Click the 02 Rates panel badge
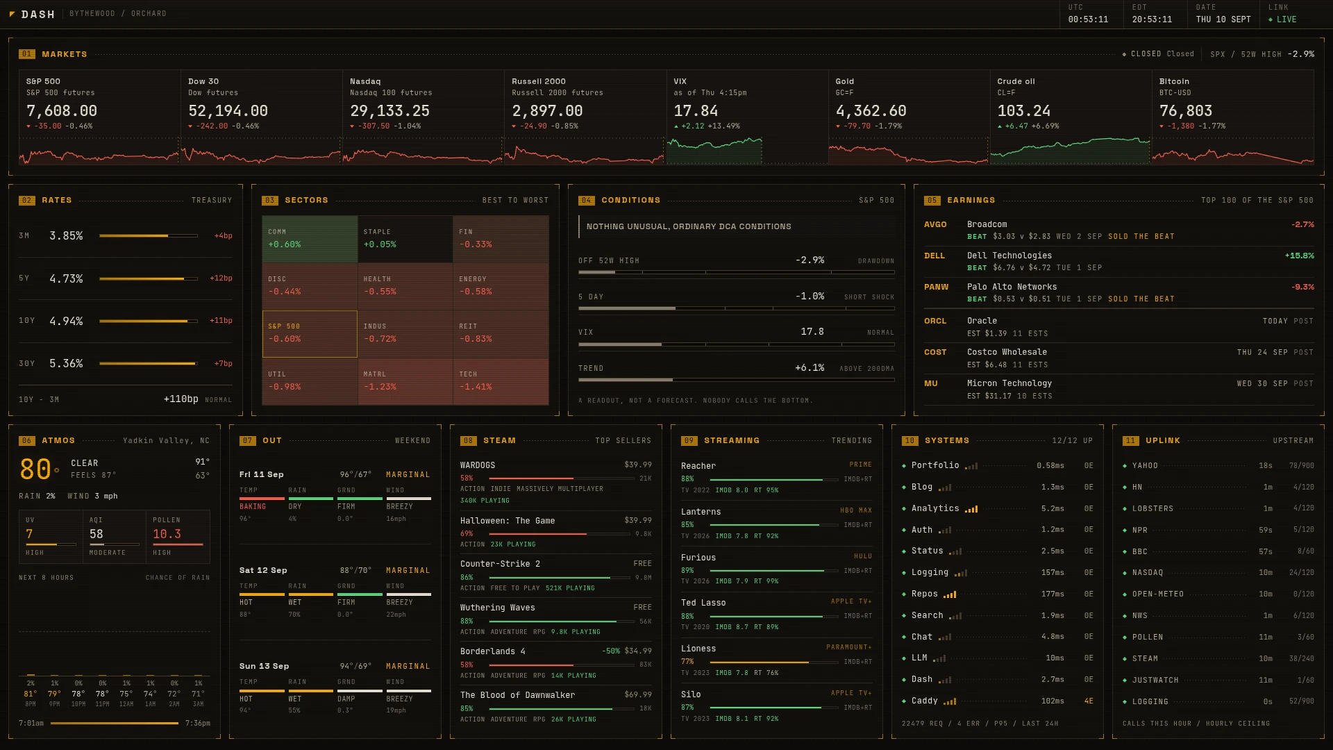The height and width of the screenshot is (750, 1333). (26, 200)
